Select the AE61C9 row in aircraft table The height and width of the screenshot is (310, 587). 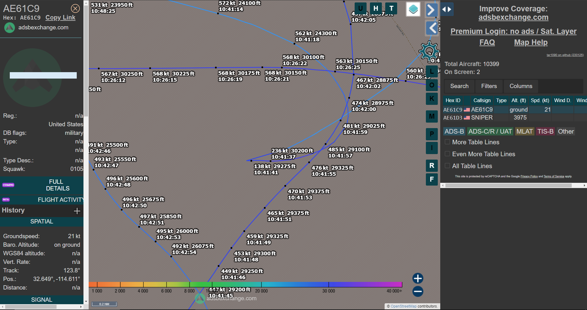515,109
